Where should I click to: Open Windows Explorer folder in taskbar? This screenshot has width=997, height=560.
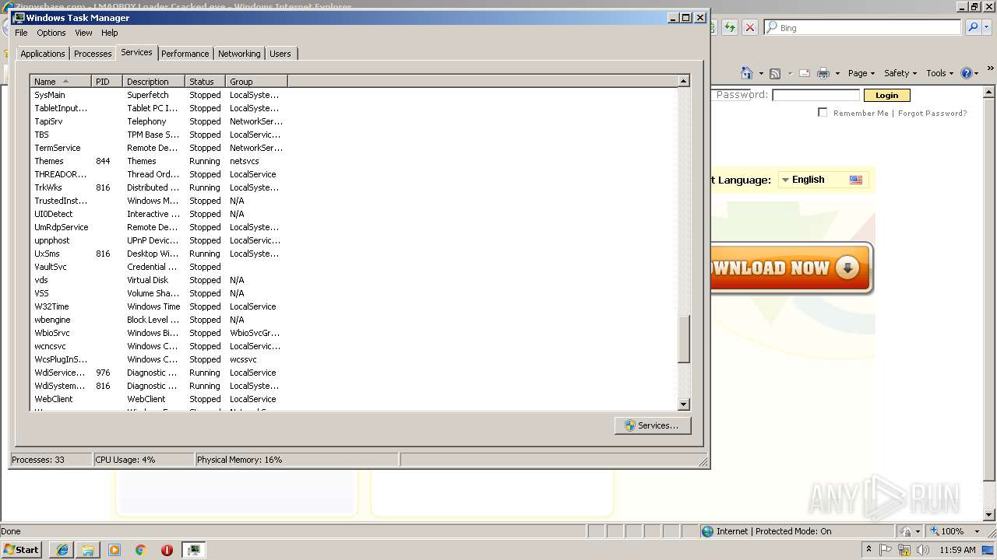click(88, 550)
